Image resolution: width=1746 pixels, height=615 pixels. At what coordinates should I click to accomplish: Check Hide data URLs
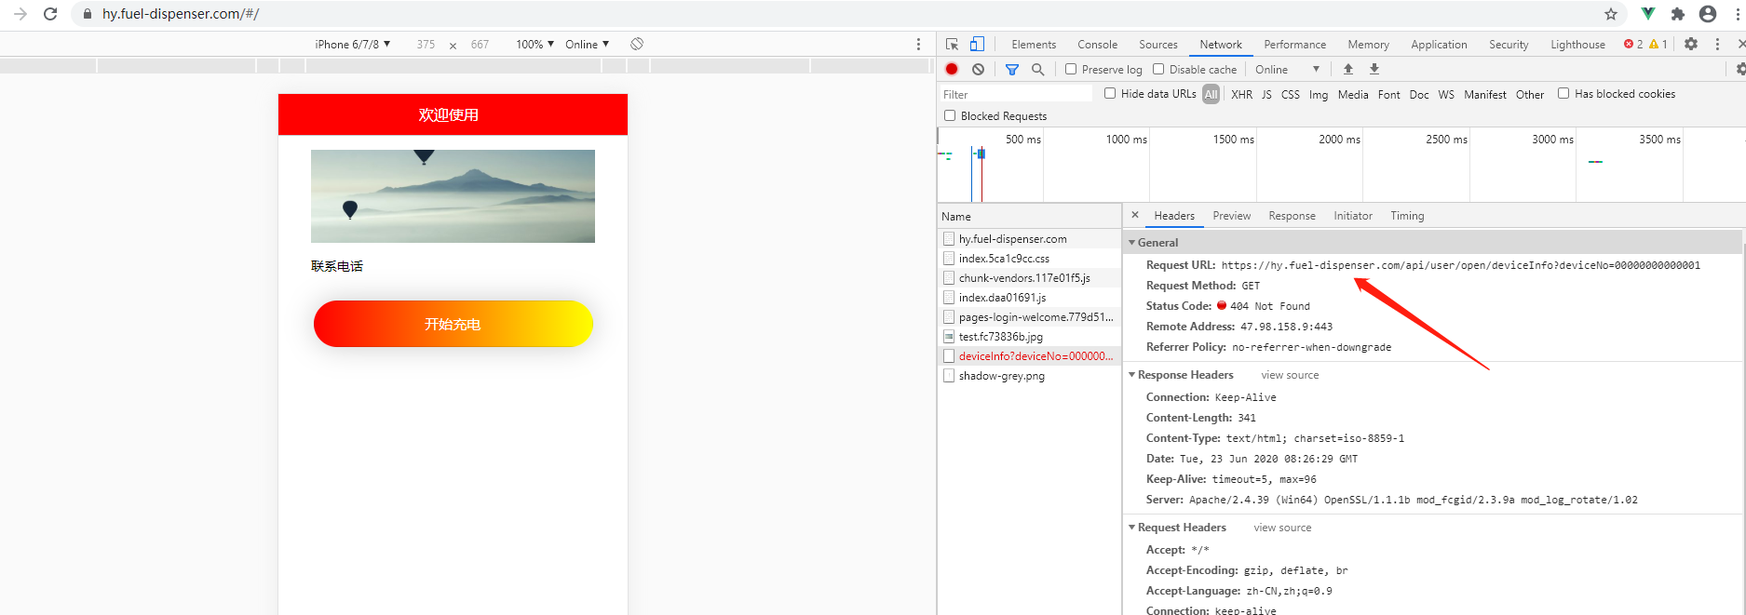click(x=1110, y=93)
